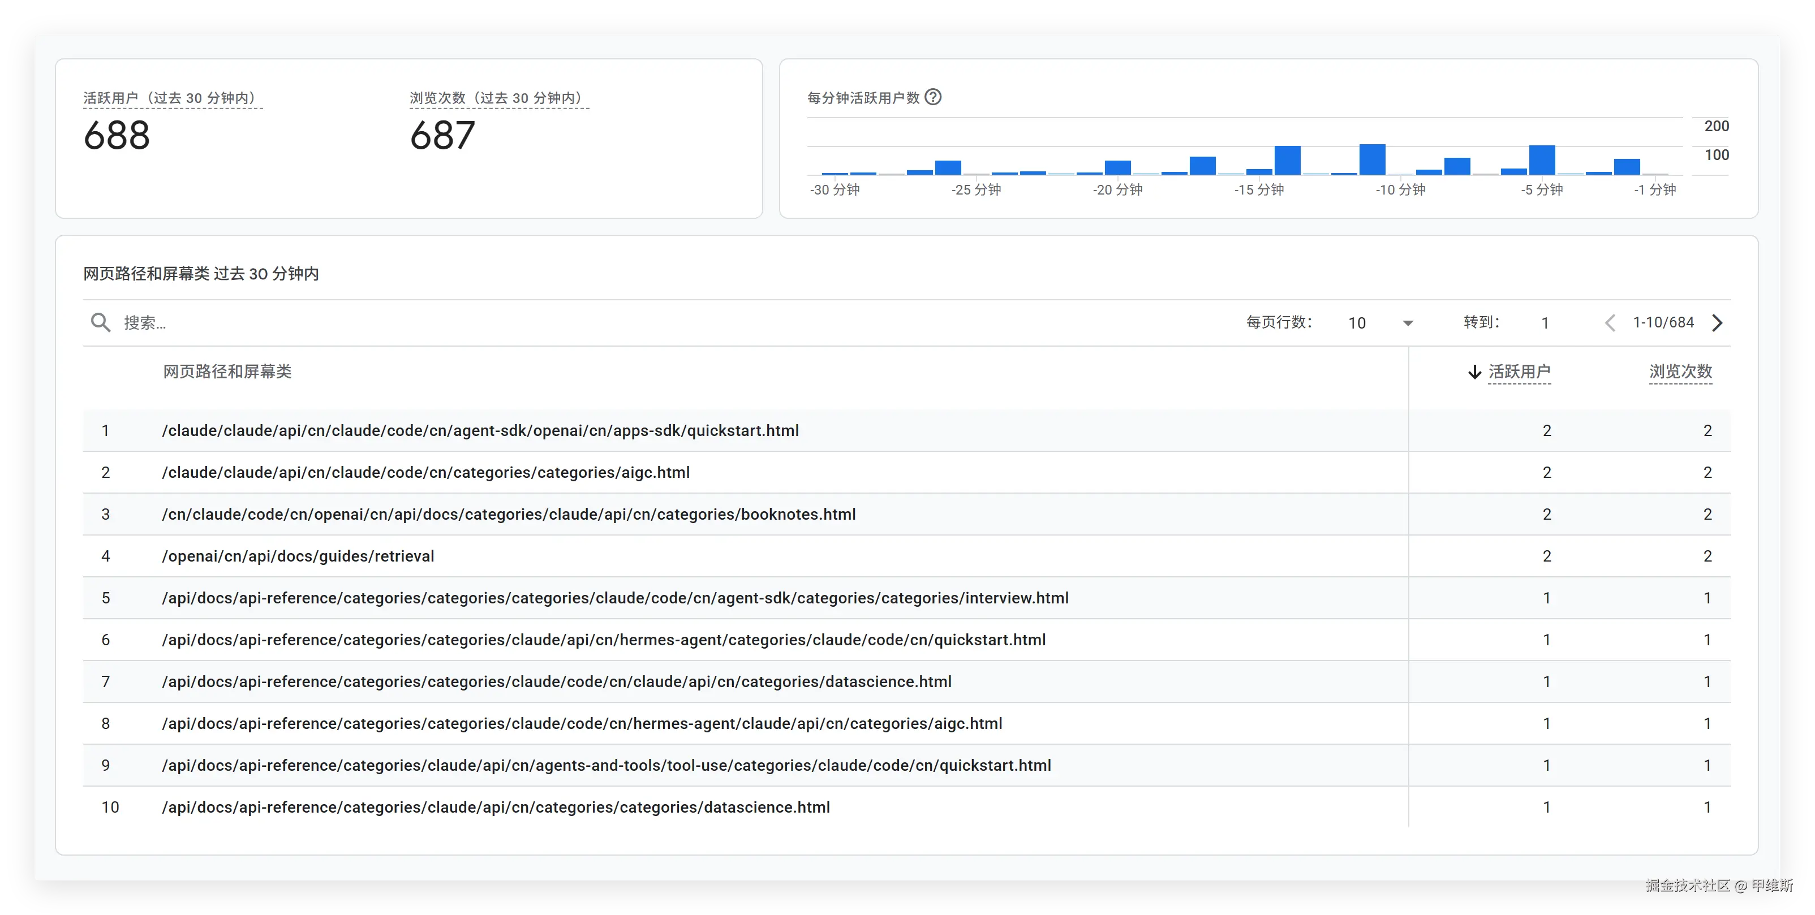Click the sort arrow beside 活跃用户
This screenshot has width=1815, height=915.
[x=1474, y=372]
